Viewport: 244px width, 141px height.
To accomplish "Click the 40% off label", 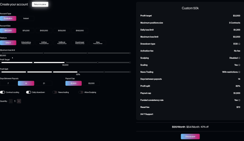I will (x=205, y=127).
